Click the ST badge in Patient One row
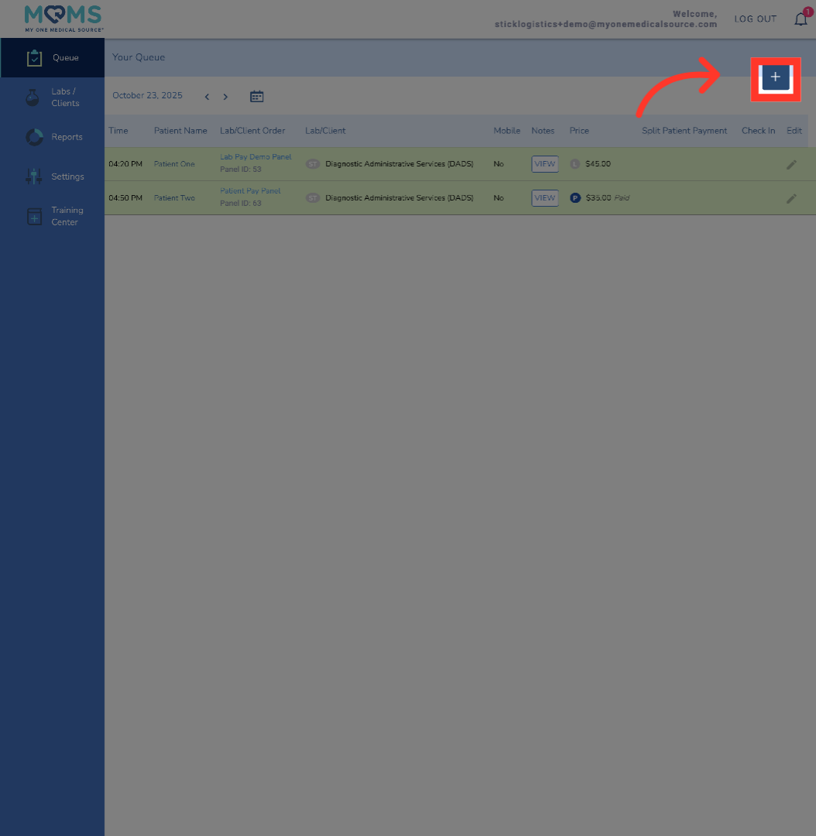Image resolution: width=816 pixels, height=836 pixels. click(313, 163)
